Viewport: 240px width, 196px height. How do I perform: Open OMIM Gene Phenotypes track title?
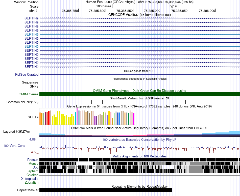pos(139,91)
